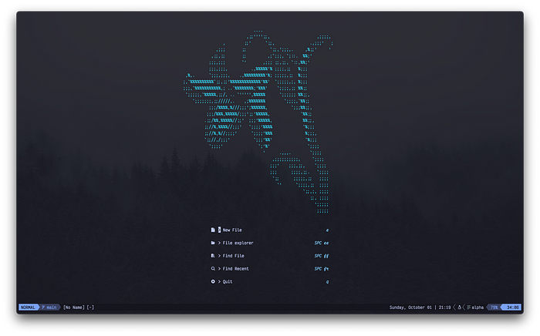This screenshot has width=540, height=336.
Task: Click the Find Recent magnifier icon
Action: click(213, 269)
